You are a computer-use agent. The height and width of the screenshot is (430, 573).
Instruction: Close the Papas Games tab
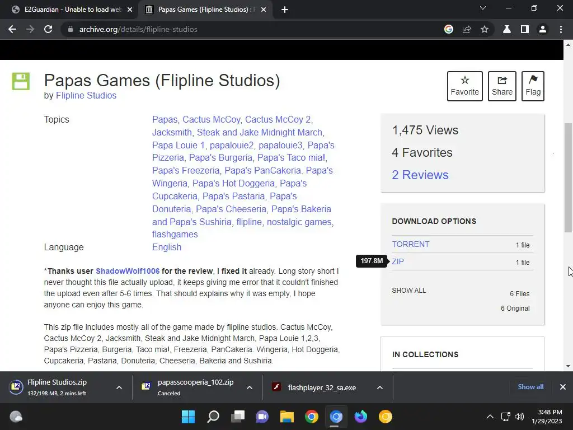264,10
